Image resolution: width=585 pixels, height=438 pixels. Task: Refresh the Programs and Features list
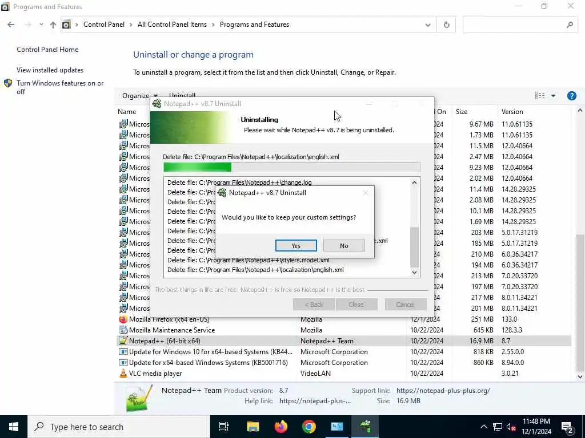[447, 25]
